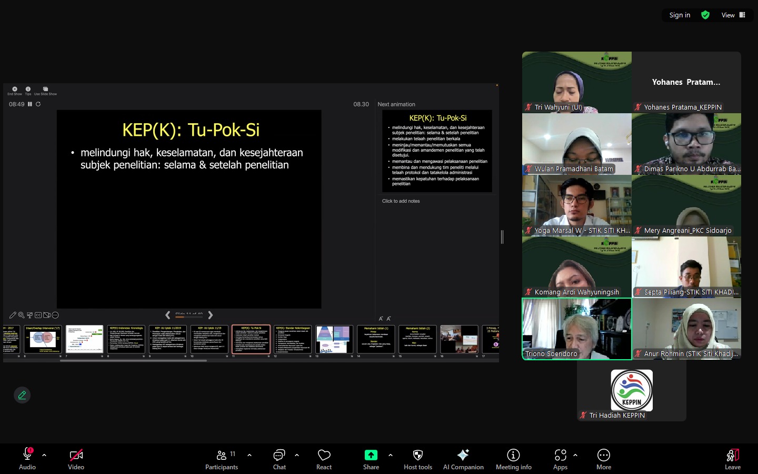The image size is (758, 474).
Task: Select slide 13 pyramid thumbnail
Action: (334, 339)
